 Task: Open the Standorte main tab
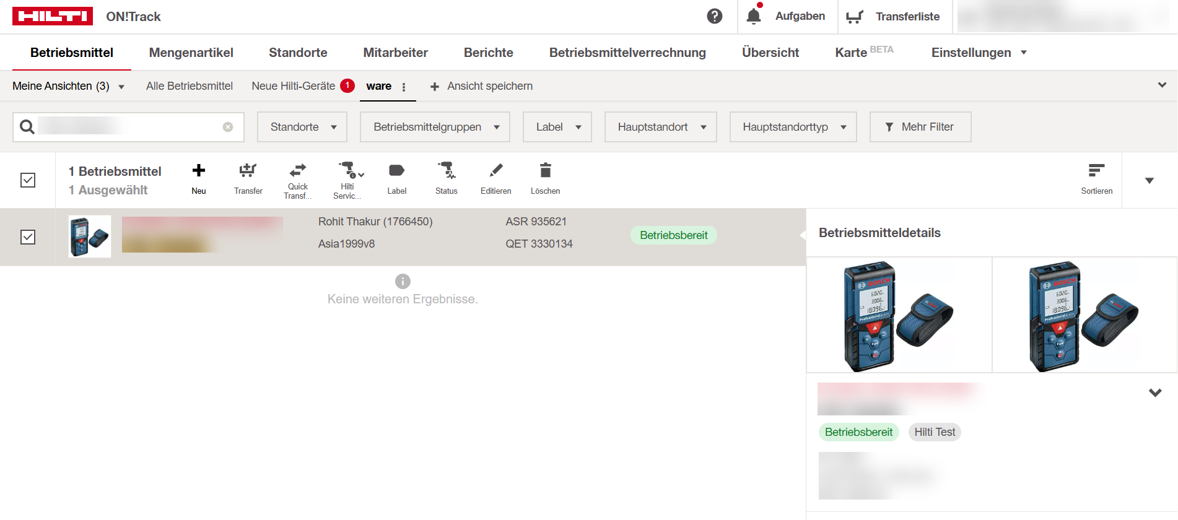[298, 53]
